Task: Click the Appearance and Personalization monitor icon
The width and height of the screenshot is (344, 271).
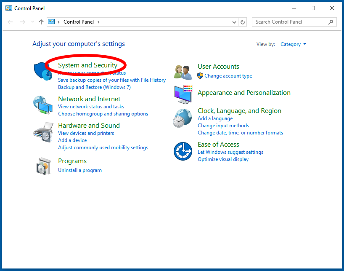Action: point(183,94)
